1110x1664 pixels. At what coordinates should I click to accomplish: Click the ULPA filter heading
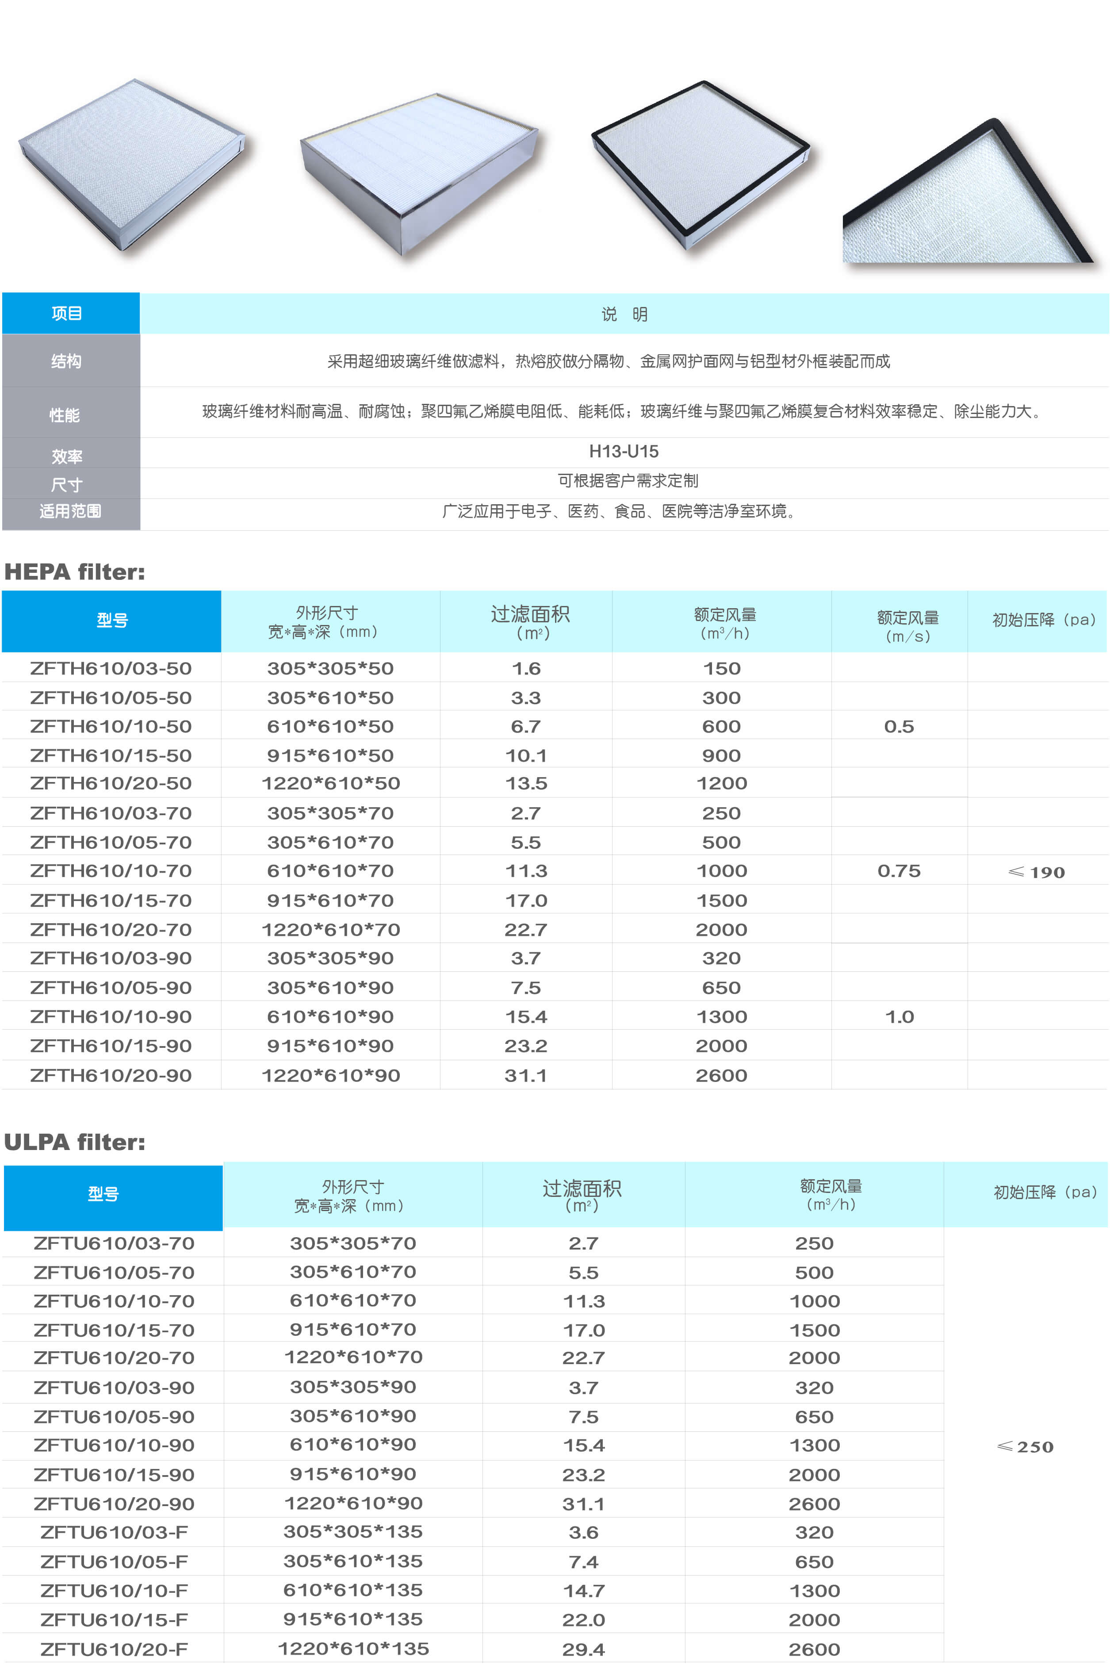point(74,1142)
